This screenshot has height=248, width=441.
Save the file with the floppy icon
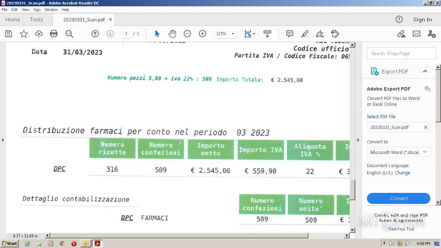point(9,34)
